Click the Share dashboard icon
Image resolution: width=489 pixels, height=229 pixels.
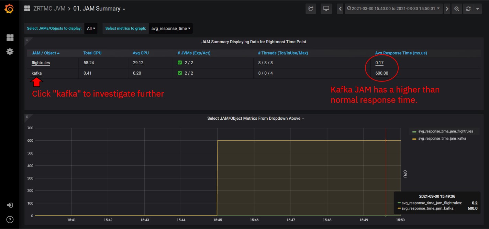(311, 9)
